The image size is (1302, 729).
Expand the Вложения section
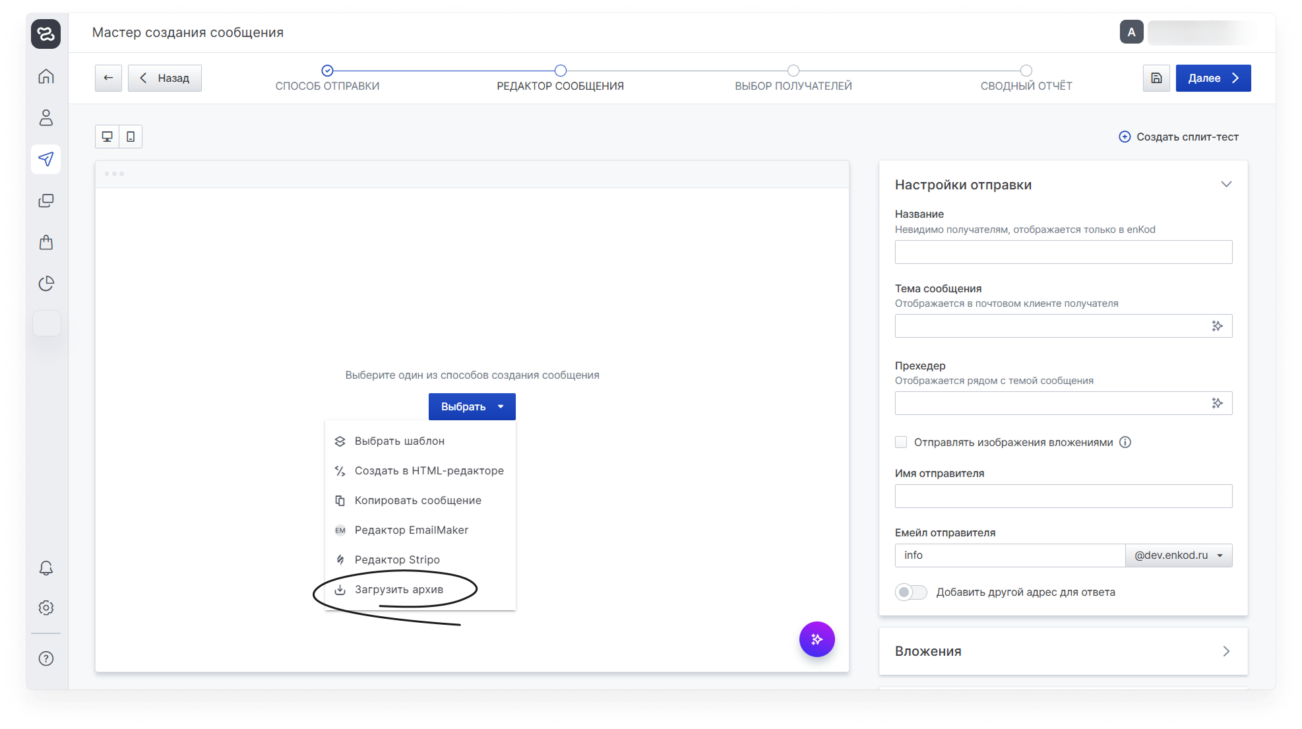tap(1226, 651)
